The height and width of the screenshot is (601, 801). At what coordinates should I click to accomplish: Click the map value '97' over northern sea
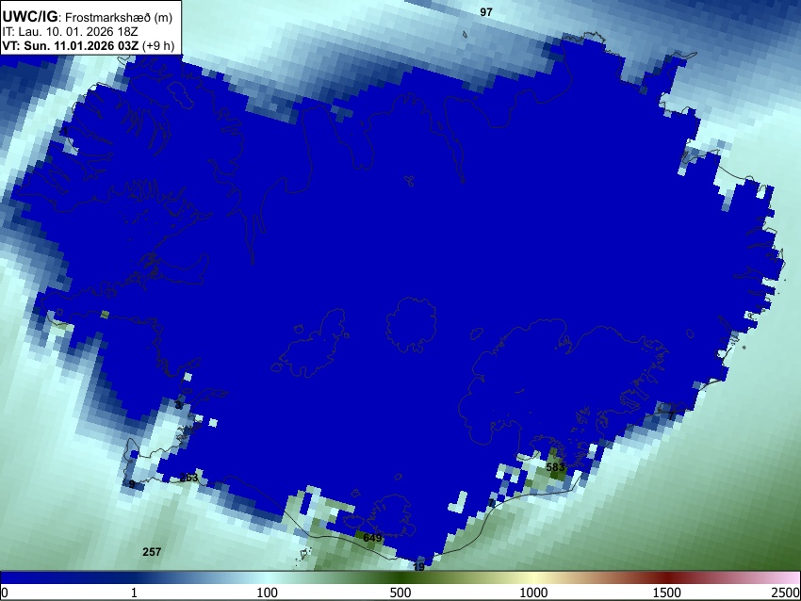coord(486,11)
